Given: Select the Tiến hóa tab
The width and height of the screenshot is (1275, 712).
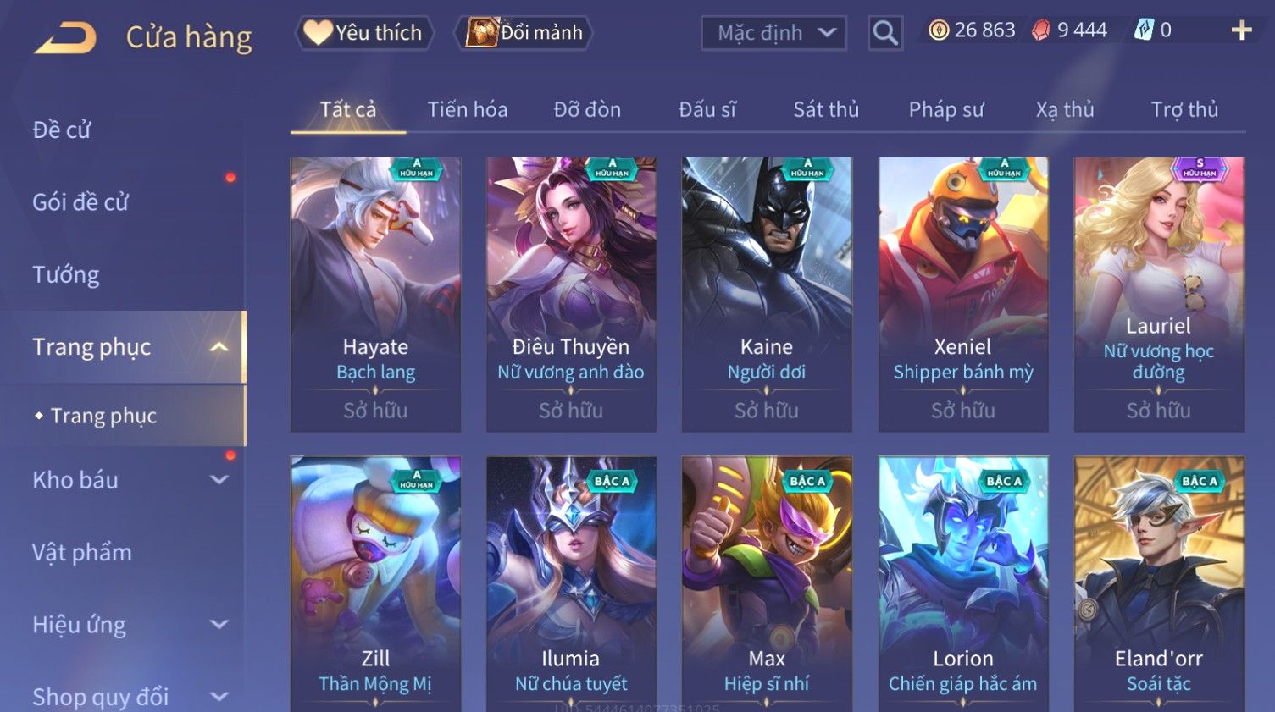Looking at the screenshot, I should [468, 109].
